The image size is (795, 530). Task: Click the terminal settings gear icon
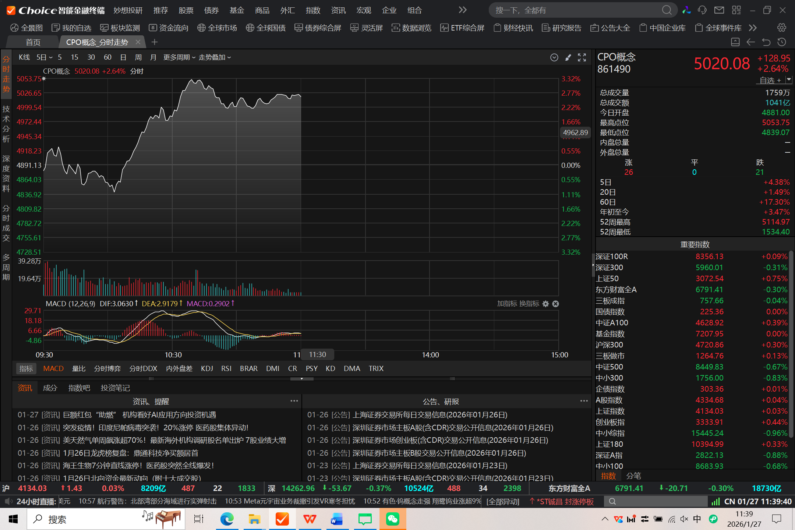[x=782, y=28]
